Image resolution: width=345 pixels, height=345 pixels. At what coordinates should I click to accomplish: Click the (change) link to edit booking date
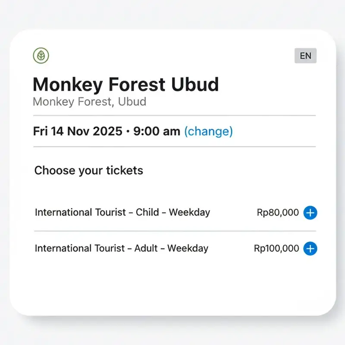pos(209,132)
